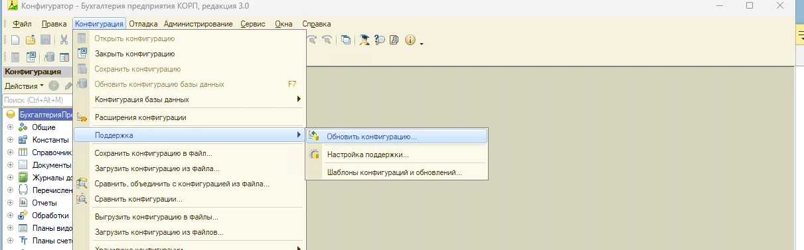Choose Загрузить конфигурацию из файлов
Image resolution: width=804 pixels, height=250 pixels.
[189, 232]
